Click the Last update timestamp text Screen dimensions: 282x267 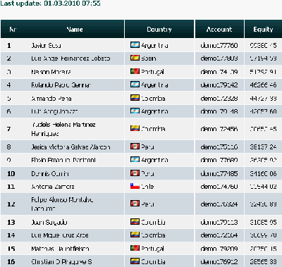tap(50, 4)
